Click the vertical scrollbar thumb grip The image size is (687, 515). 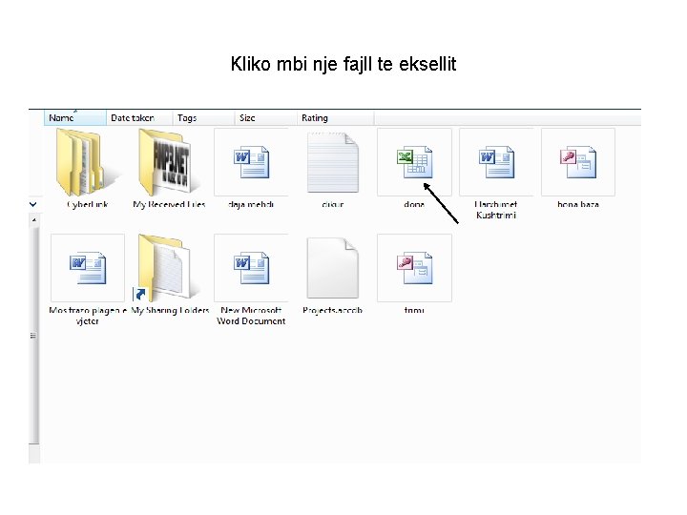tap(34, 336)
